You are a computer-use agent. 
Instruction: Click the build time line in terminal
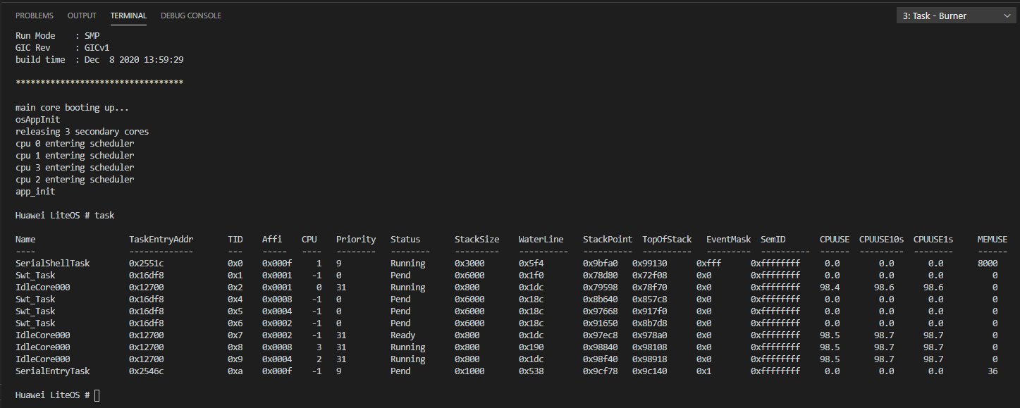click(x=99, y=60)
